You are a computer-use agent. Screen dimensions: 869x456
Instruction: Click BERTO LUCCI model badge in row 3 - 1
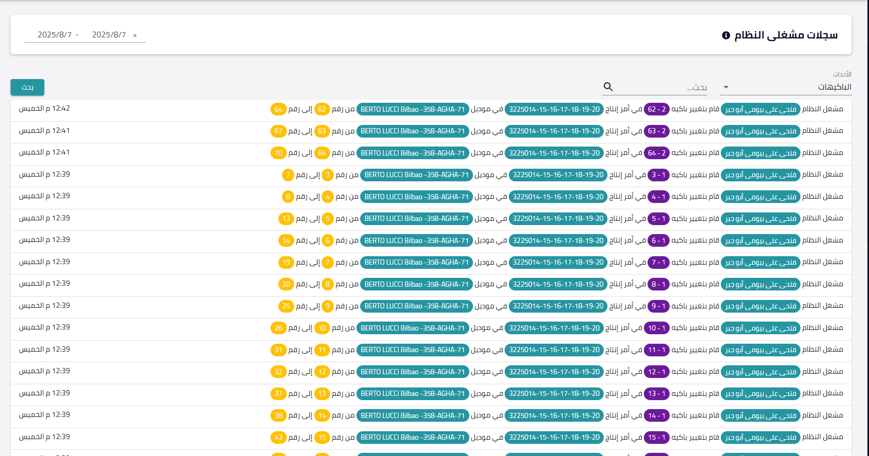point(417,174)
